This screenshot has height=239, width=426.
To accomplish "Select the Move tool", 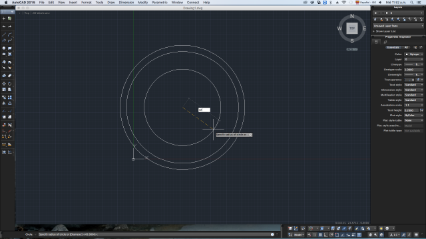I will (4, 84).
